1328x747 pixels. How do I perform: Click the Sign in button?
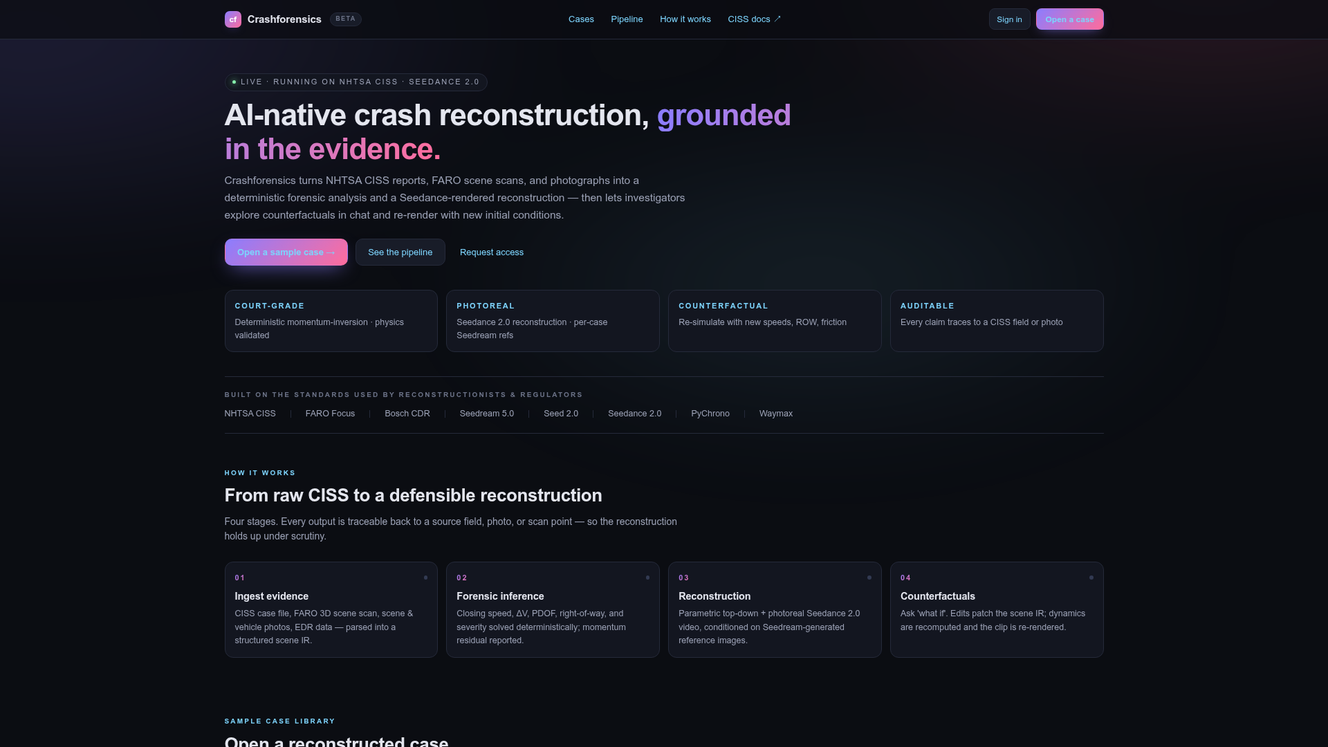tap(1009, 19)
